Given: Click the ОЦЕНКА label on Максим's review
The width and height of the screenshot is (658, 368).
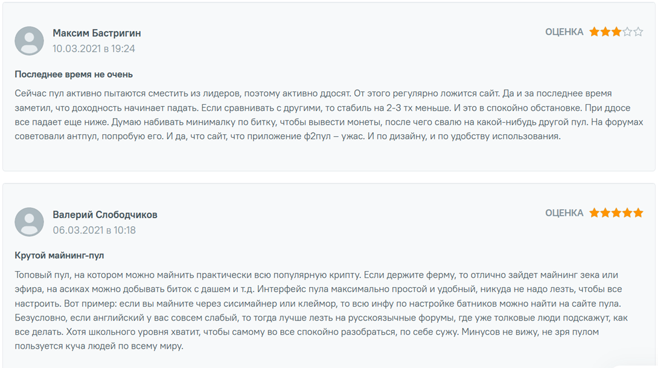Looking at the screenshot, I should click(564, 32).
